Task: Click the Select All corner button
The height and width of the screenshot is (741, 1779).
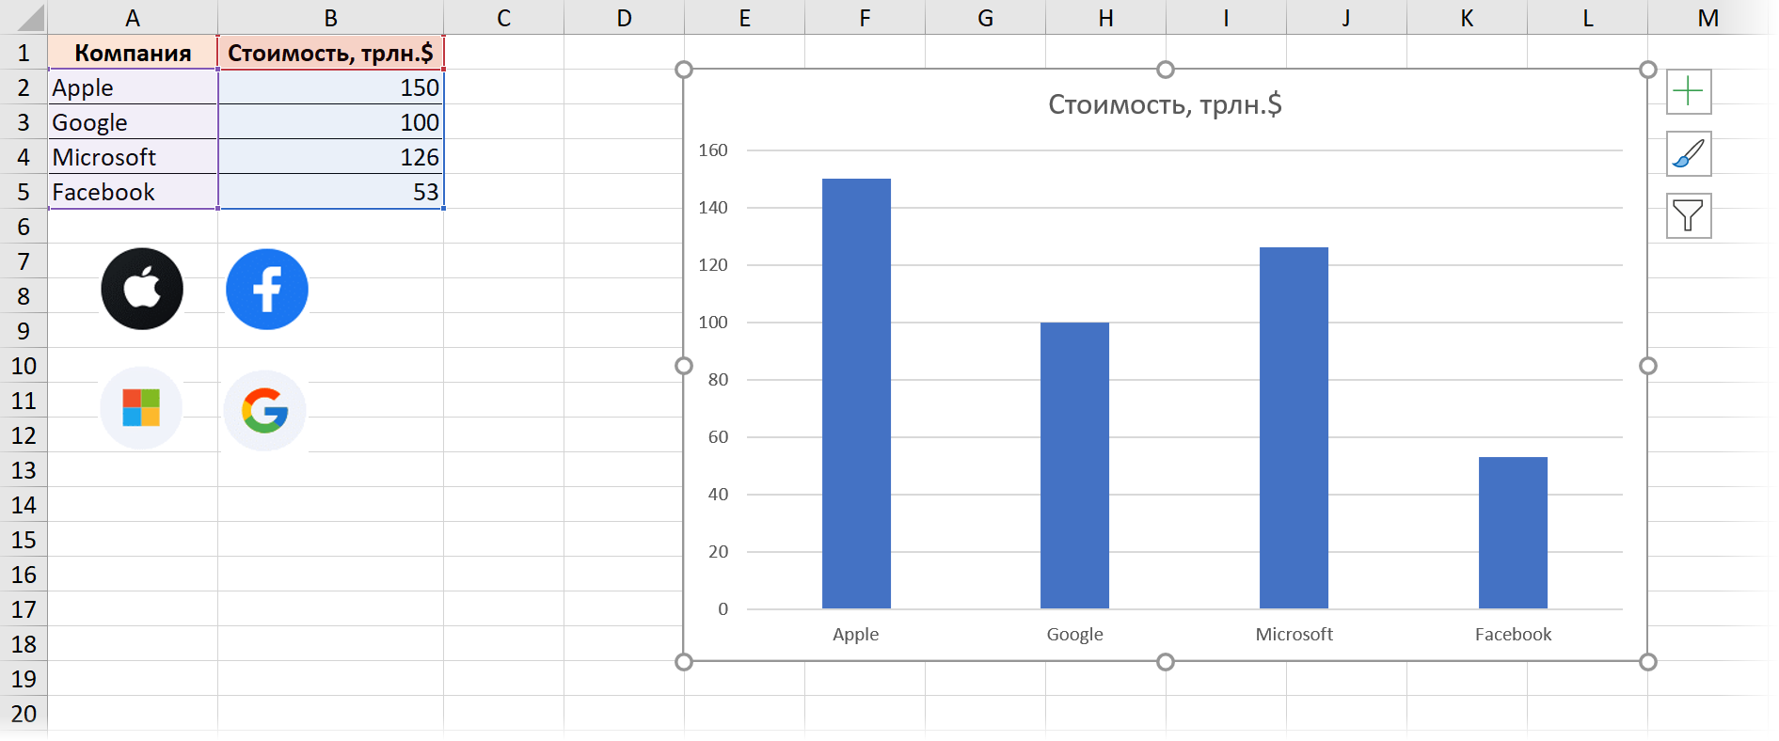Action: (24, 18)
